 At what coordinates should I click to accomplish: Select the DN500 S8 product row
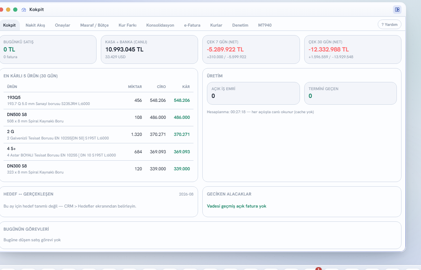[x=98, y=118]
